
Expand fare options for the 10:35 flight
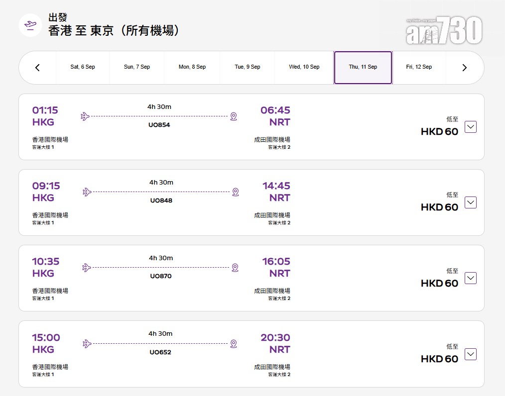click(470, 278)
